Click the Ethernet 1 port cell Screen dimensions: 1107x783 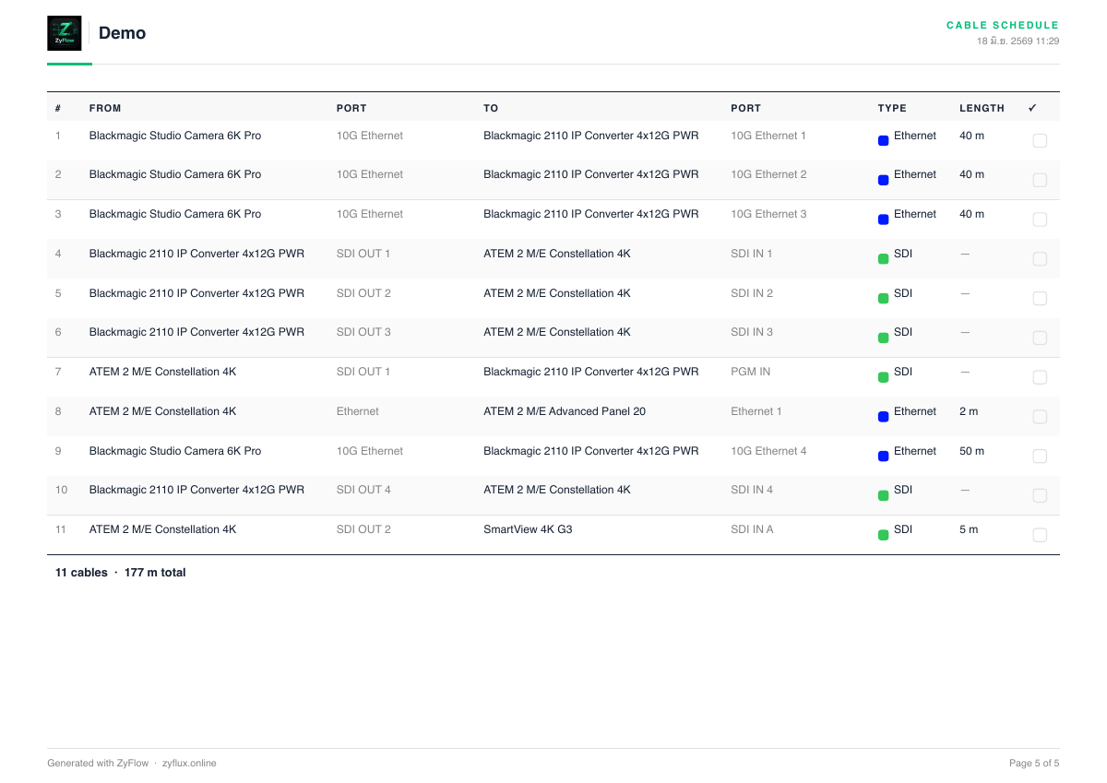(x=756, y=411)
